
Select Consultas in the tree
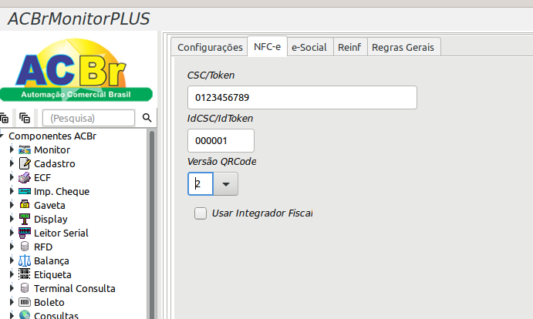(x=56, y=315)
